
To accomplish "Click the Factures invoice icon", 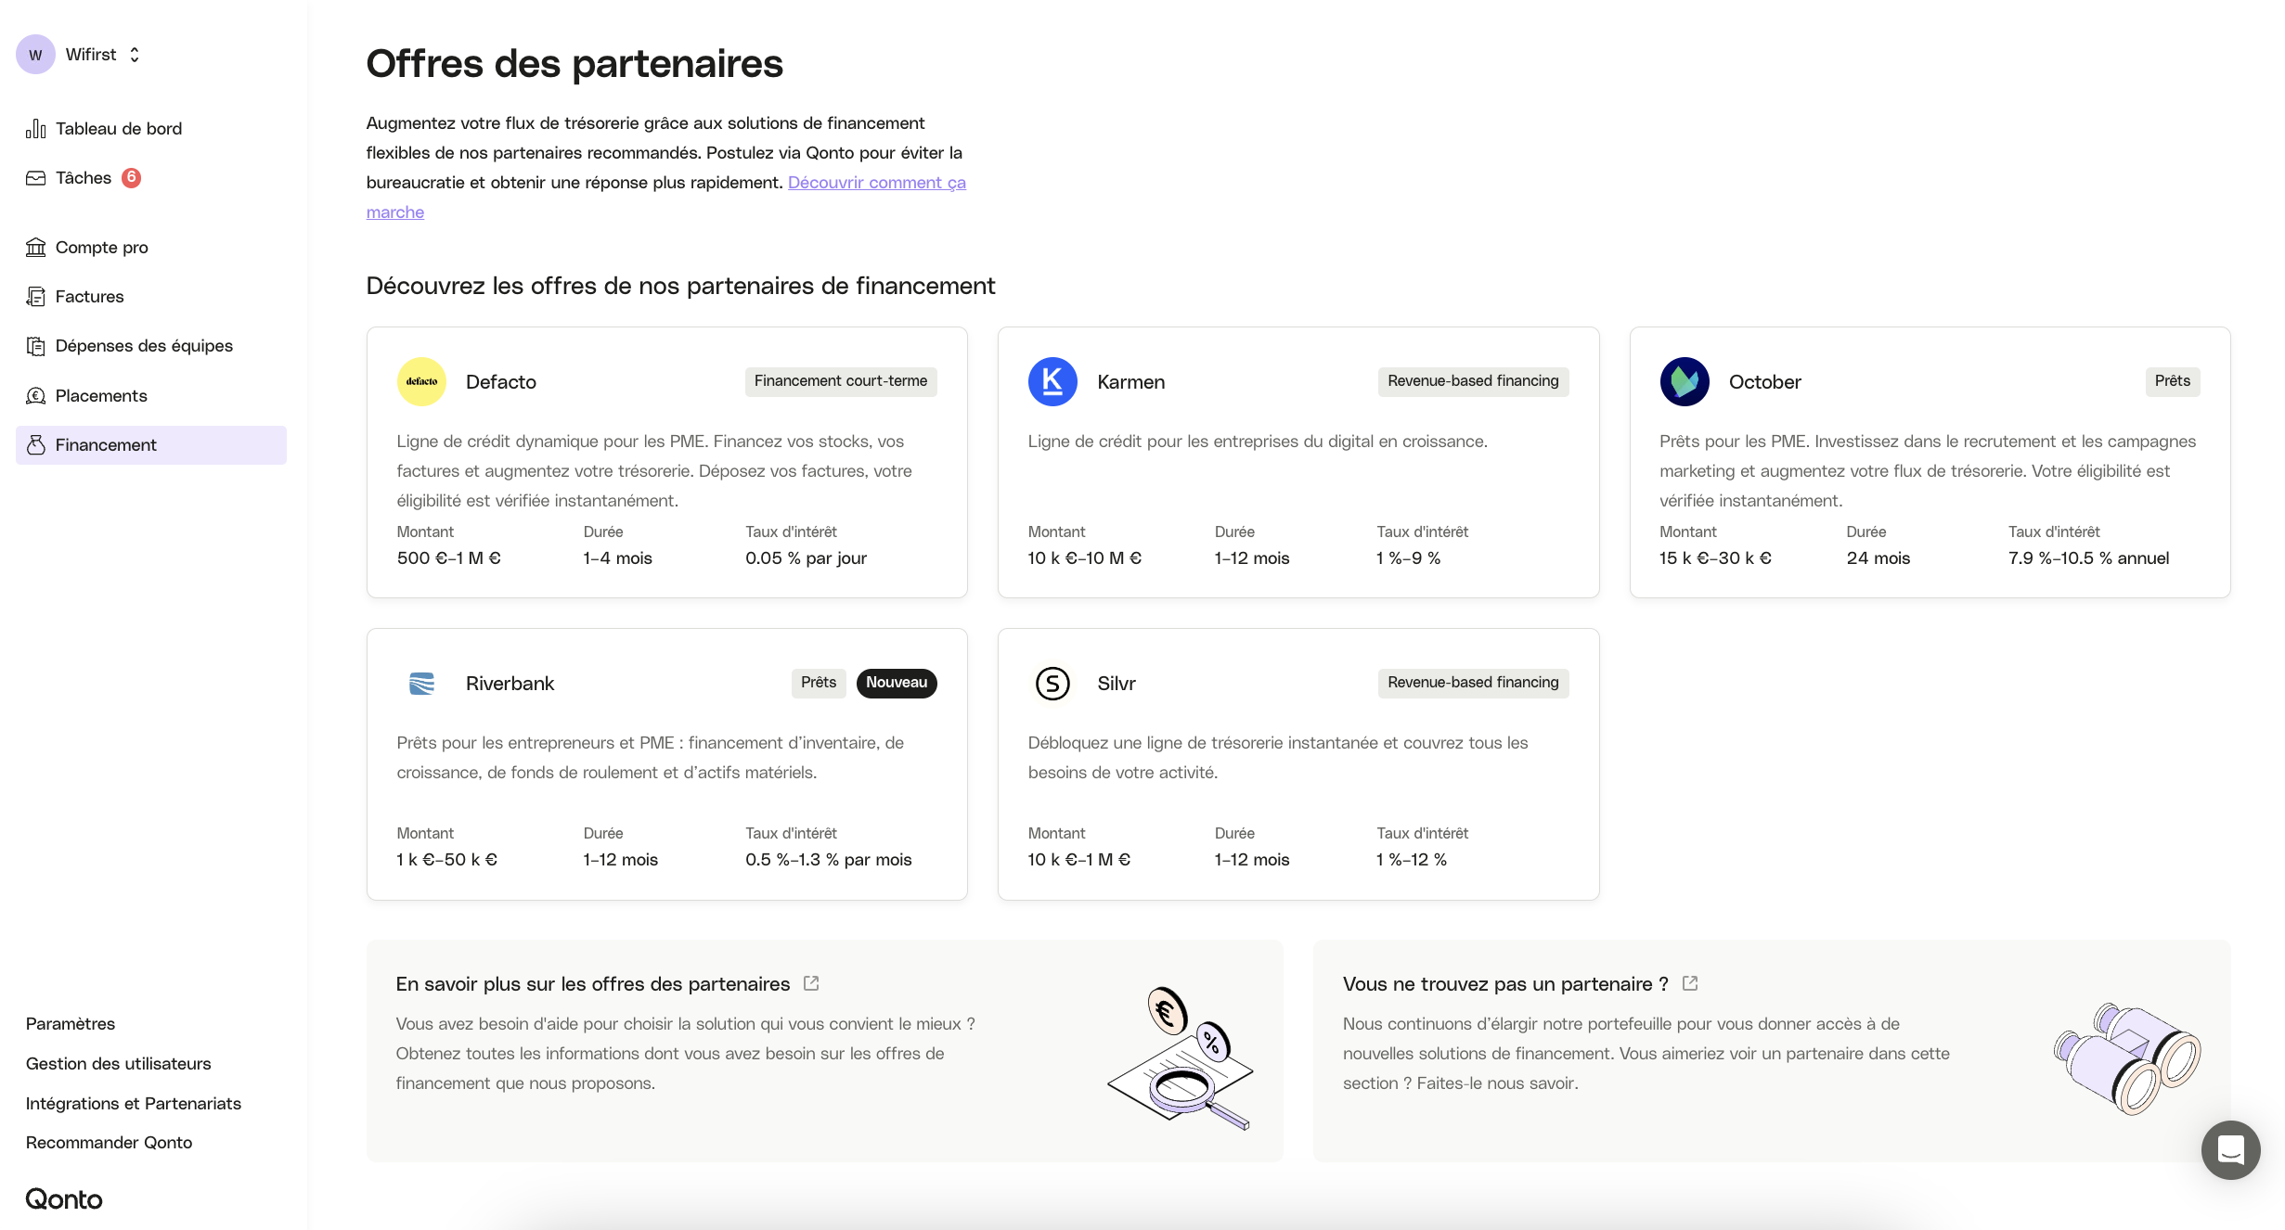I will [35, 297].
